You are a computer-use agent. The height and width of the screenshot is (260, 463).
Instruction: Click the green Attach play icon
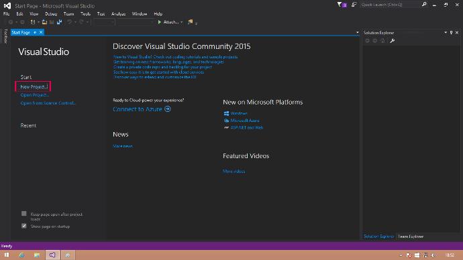point(160,22)
